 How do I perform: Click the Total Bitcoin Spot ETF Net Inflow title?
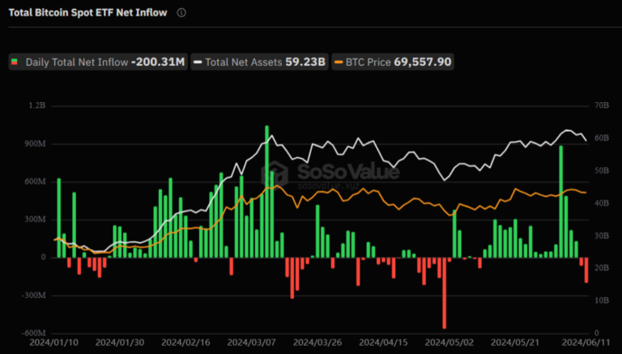tap(87, 13)
